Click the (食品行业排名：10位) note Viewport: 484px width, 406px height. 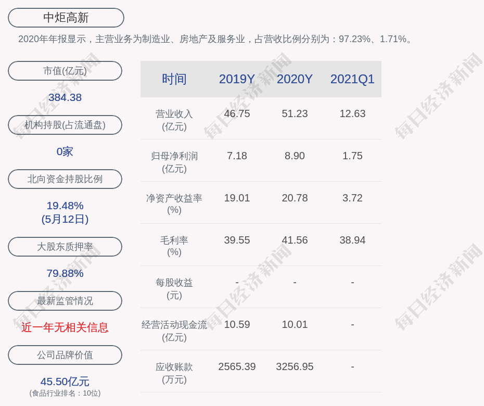(65, 393)
